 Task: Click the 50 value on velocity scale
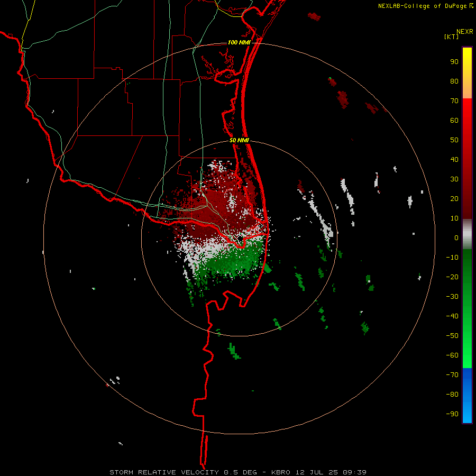pos(454,140)
